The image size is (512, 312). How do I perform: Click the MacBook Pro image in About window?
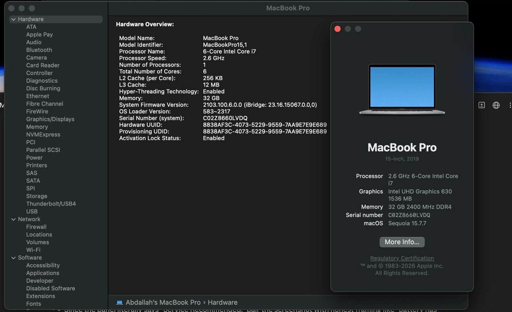pyautogui.click(x=402, y=90)
